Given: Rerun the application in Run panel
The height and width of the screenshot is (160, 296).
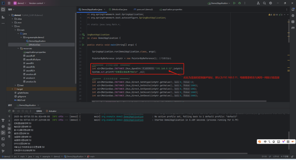Looking at the screenshot, I should [9, 111].
